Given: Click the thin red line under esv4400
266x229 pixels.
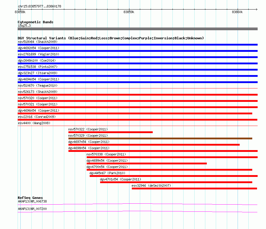Looking at the screenshot, I should click(x=137, y=126).
